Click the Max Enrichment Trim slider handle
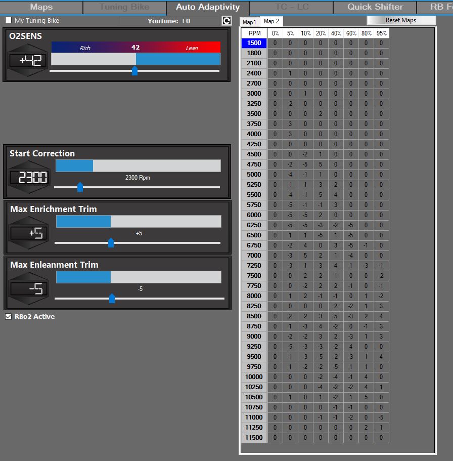Screen dimensions: 453x461 pyautogui.click(x=111, y=243)
